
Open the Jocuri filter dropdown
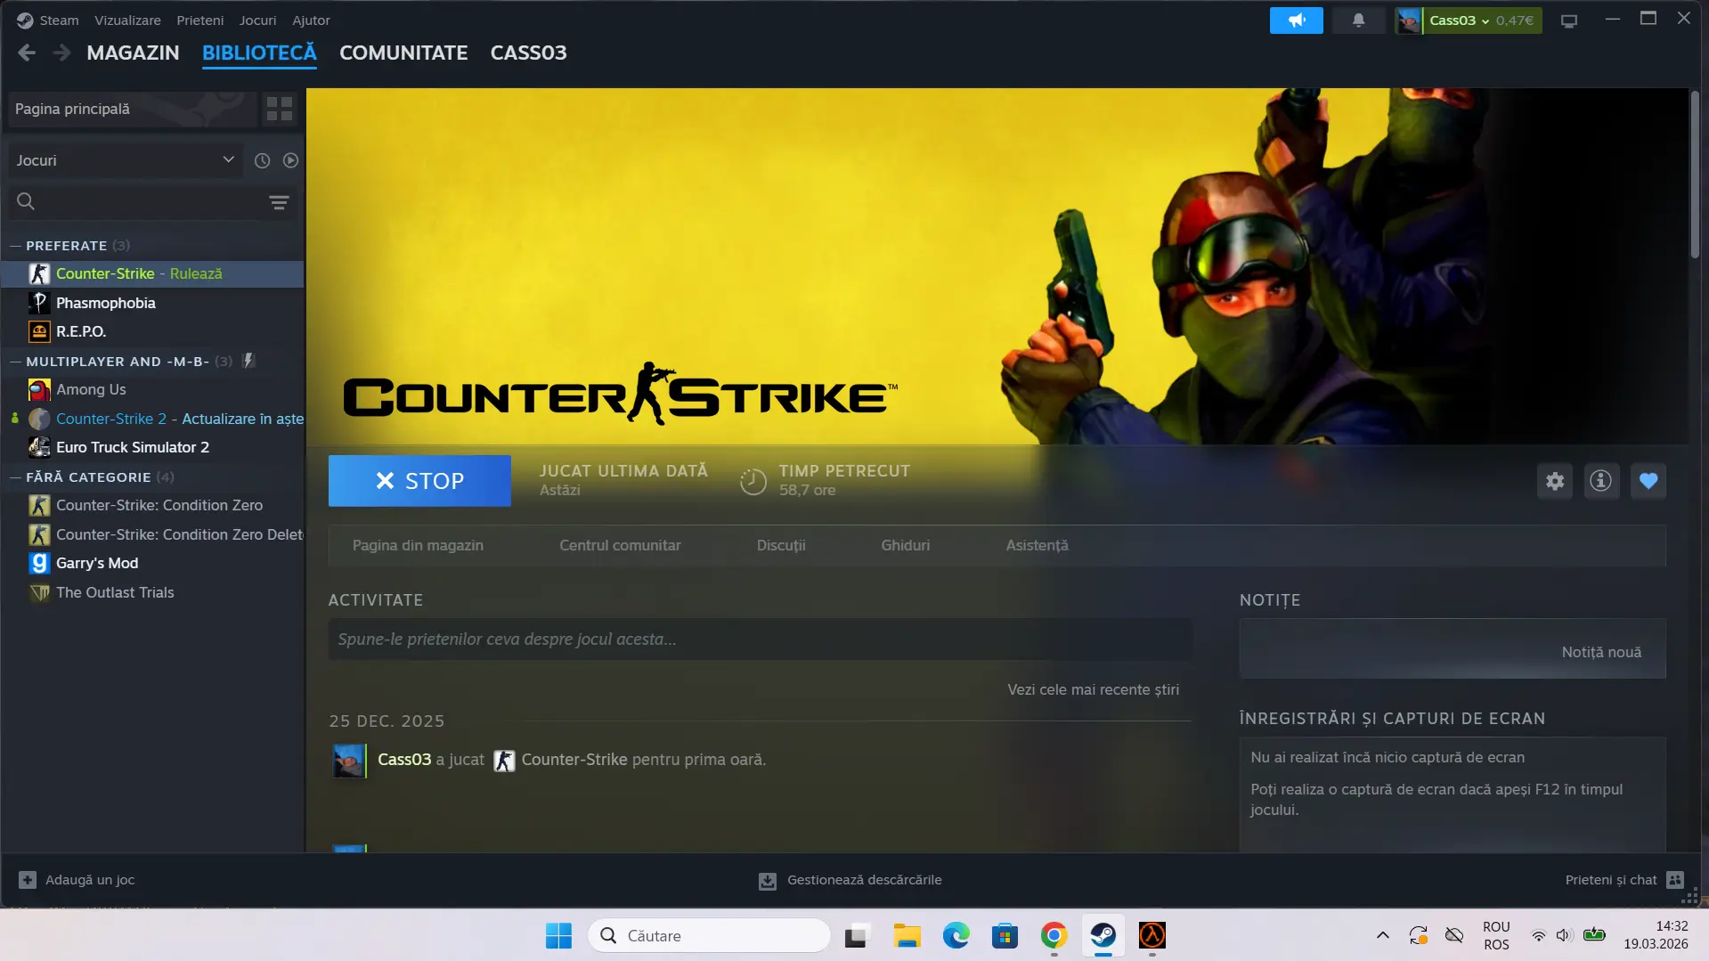point(125,160)
